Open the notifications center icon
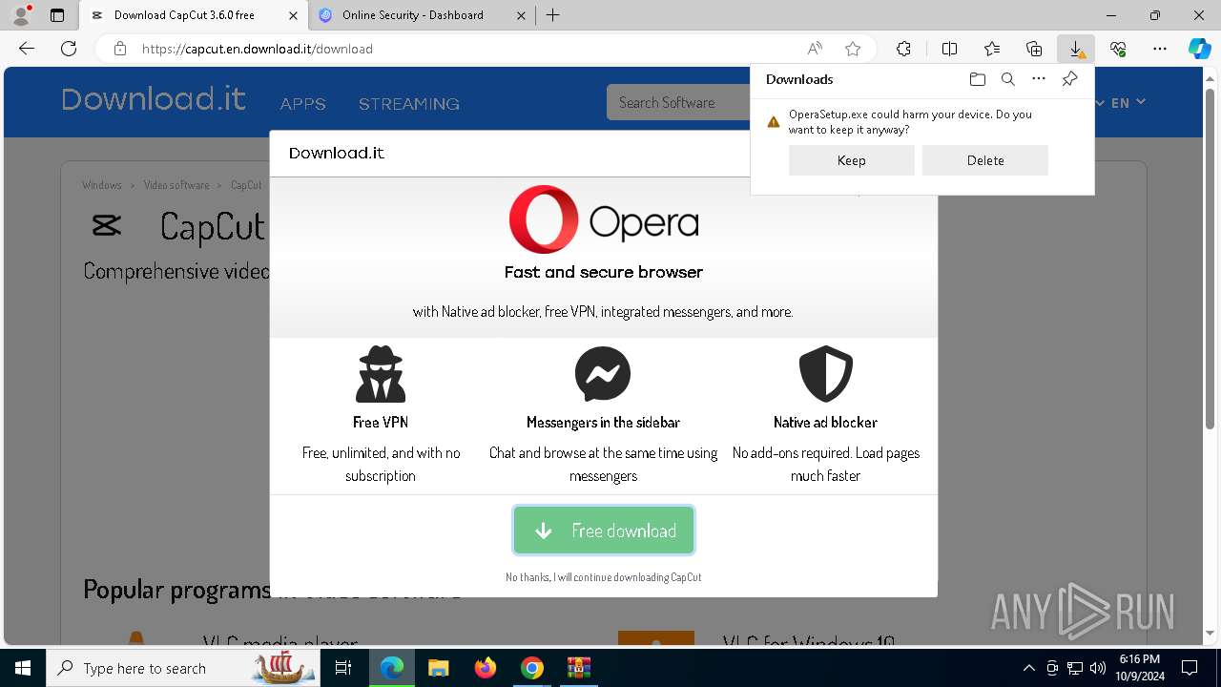The width and height of the screenshot is (1221, 687). point(1190,668)
